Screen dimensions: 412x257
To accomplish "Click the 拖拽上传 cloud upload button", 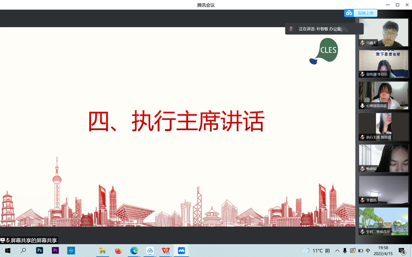I will pyautogui.click(x=361, y=13).
